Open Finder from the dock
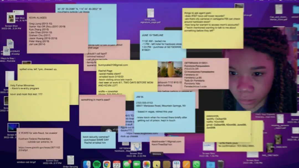This screenshot has width=299, height=168. pos(87,164)
